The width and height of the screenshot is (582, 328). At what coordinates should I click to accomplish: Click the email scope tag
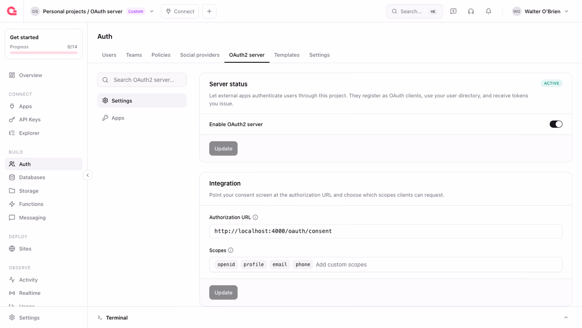pos(280,264)
